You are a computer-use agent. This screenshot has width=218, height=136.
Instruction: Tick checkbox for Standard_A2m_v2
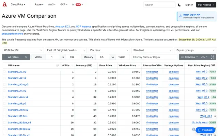point(4,84)
